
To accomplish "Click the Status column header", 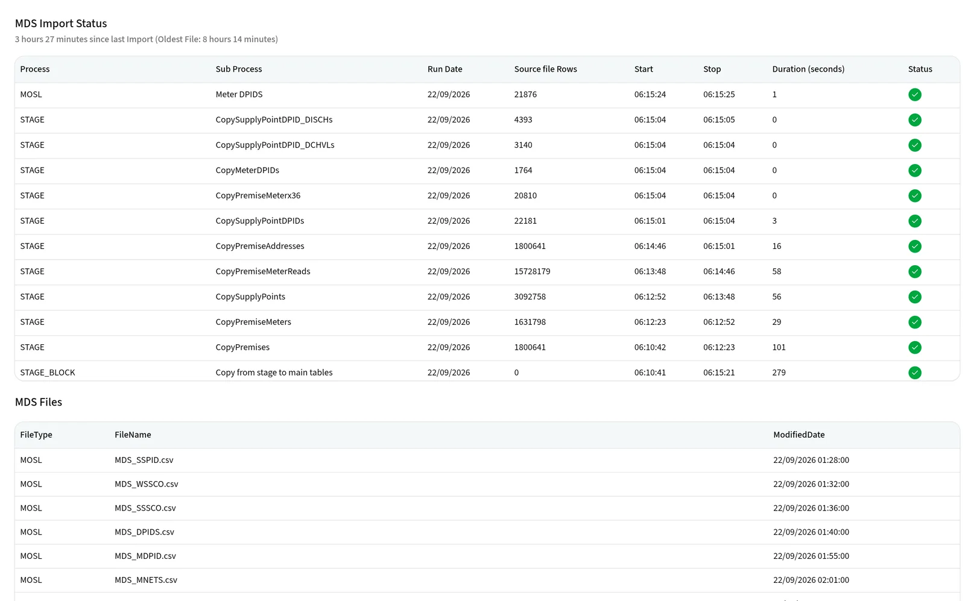I will (x=920, y=69).
